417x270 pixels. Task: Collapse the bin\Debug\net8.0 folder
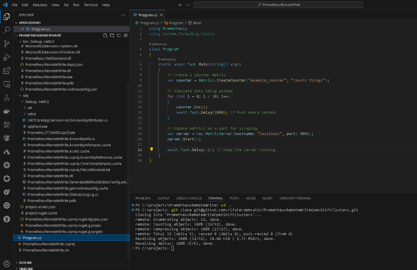pyautogui.click(x=20, y=42)
